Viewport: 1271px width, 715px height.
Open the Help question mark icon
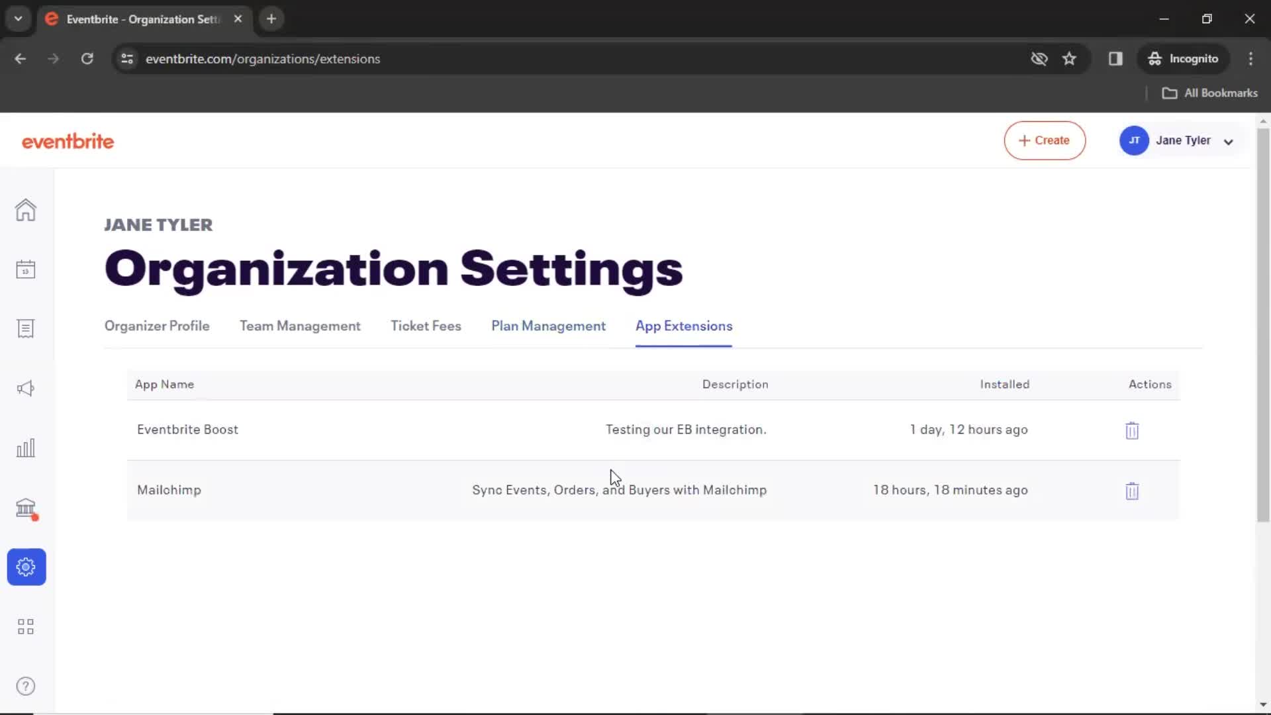coord(26,687)
